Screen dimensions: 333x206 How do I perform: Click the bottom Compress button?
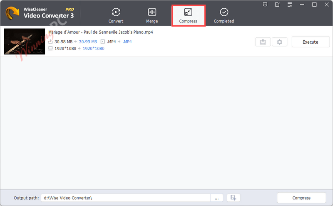point(301,198)
